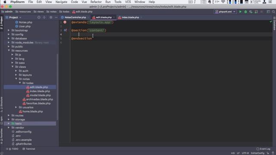Click Project panel vertical scrollbar
Screen dimensions: 276x155
pyautogui.click(x=57, y=87)
